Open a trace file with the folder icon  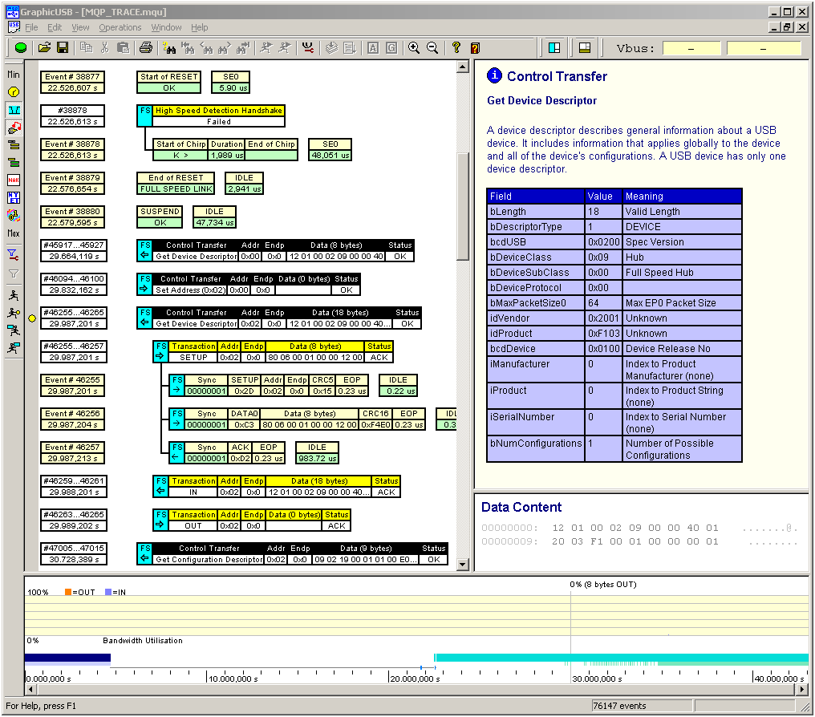point(45,48)
